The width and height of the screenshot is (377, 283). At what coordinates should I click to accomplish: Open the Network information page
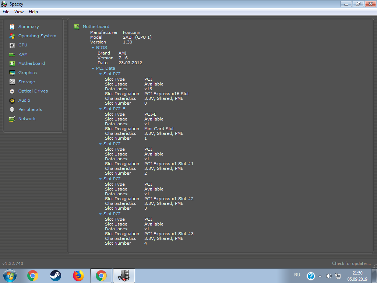click(27, 119)
